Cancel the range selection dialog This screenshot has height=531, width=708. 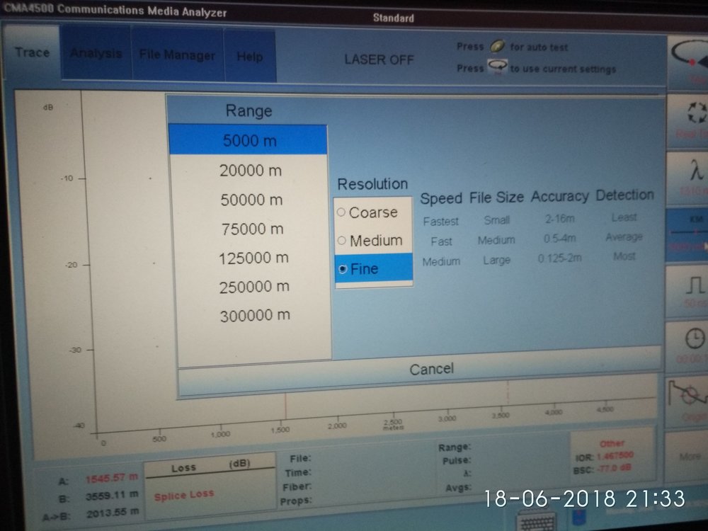(431, 369)
